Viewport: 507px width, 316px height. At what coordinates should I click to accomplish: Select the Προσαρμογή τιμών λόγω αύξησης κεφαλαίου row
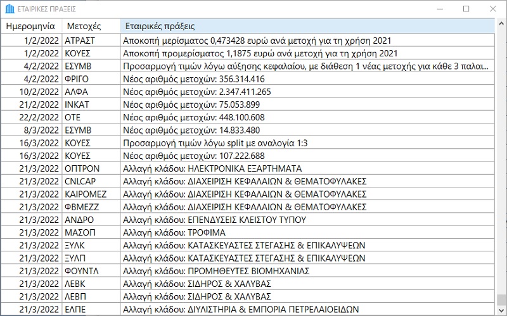point(248,66)
